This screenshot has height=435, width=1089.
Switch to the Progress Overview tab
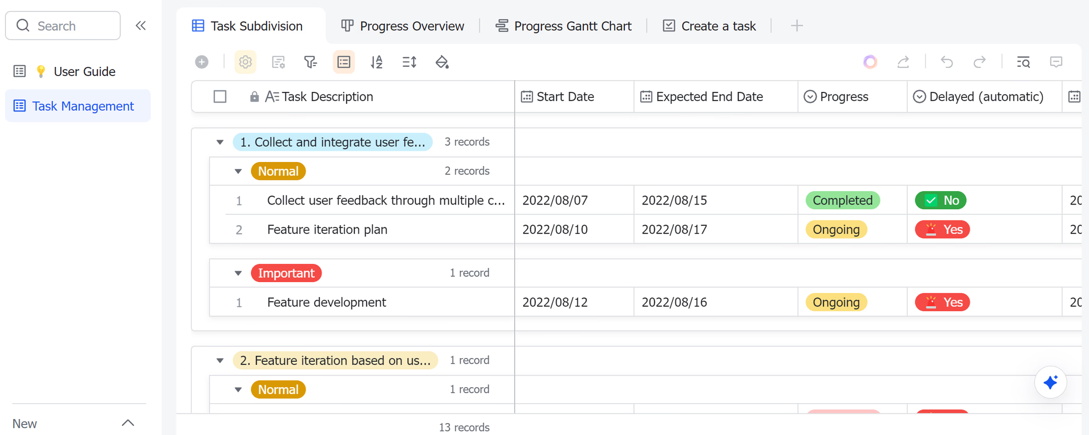[x=403, y=26]
